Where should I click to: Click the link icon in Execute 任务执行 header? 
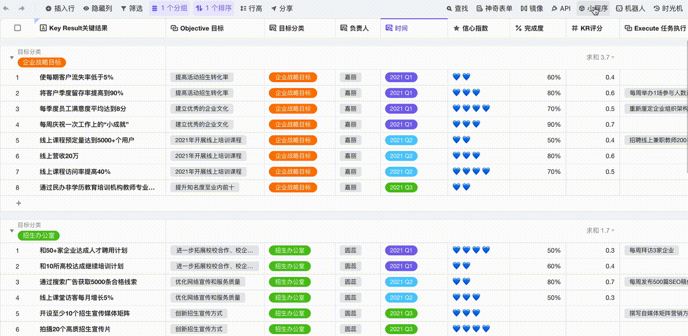[x=628, y=28]
